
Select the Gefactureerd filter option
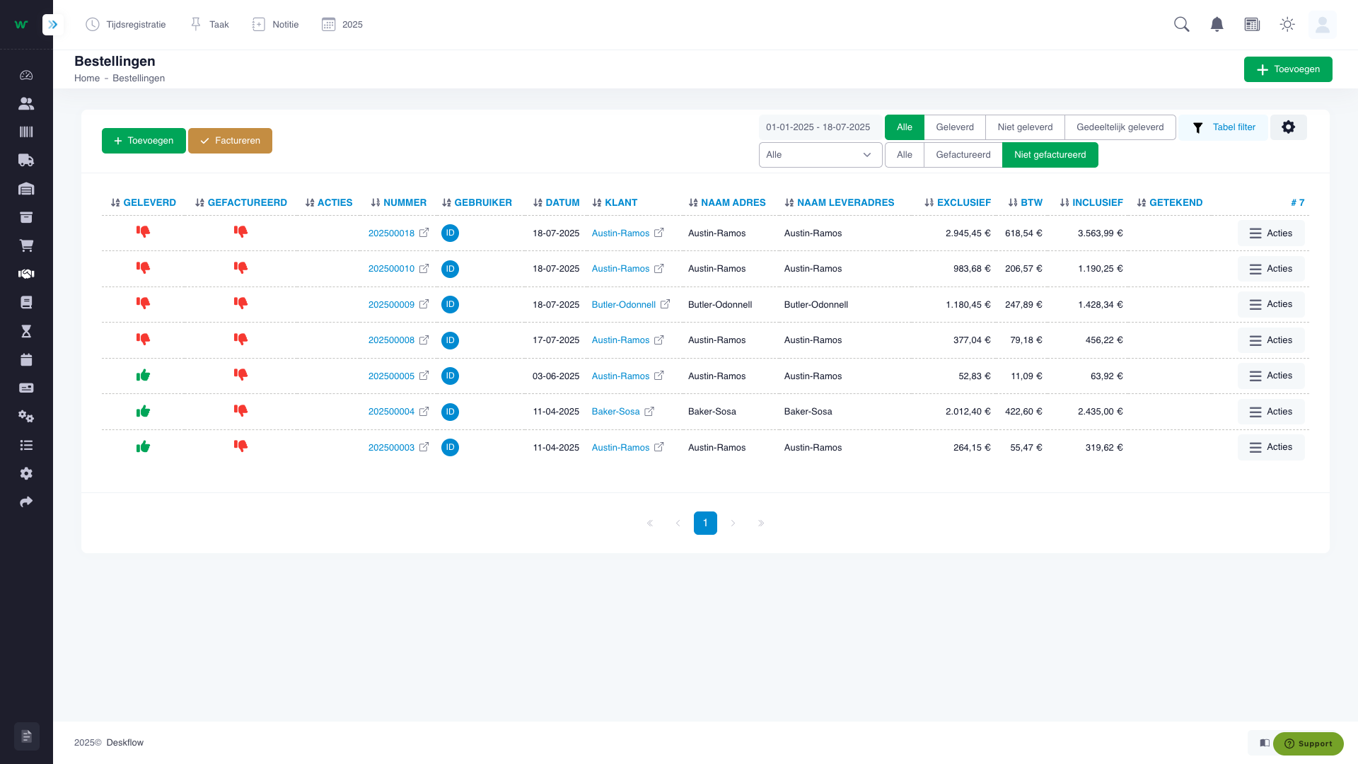coord(963,155)
